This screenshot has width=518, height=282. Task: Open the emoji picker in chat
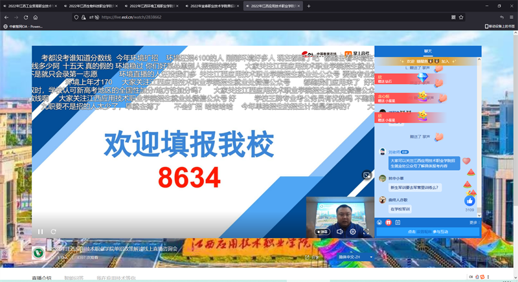coord(379,222)
